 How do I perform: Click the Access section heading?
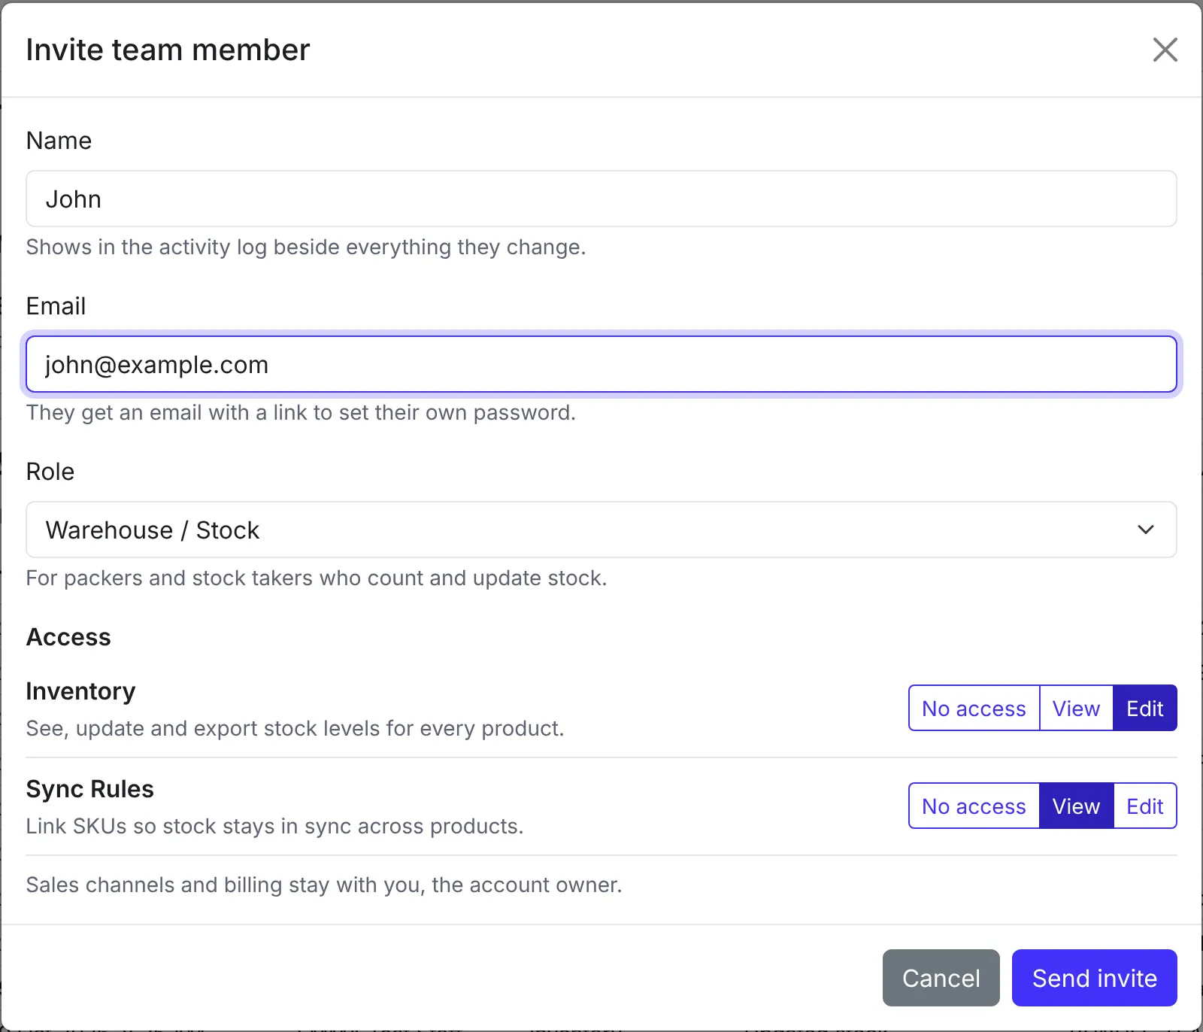coord(68,637)
